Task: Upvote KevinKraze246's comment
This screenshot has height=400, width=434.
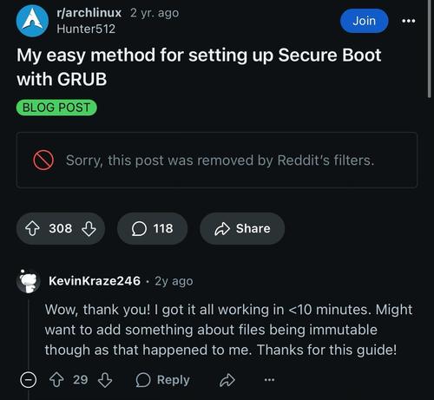Action: [x=56, y=380]
